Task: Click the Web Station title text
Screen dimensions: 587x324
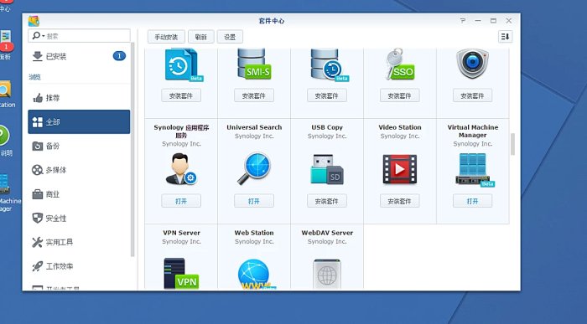Action: [x=254, y=233]
